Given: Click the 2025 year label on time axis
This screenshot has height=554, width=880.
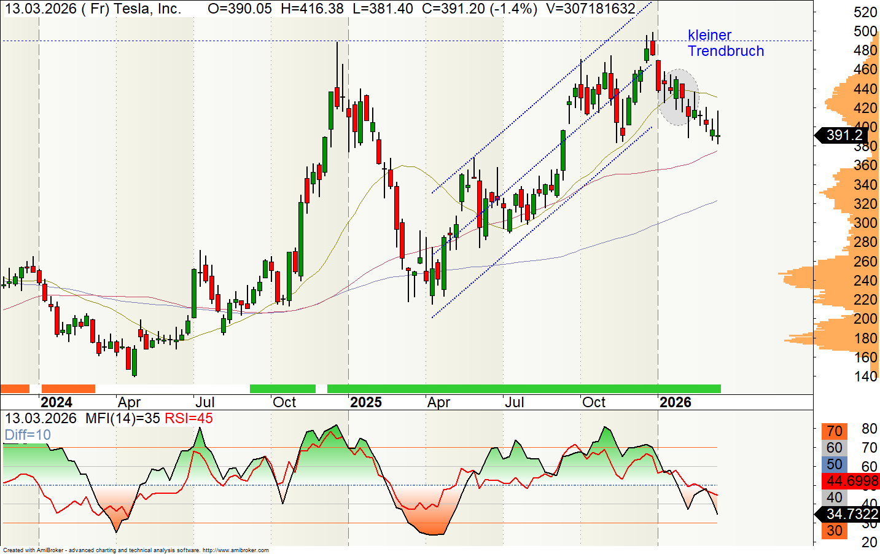Looking at the screenshot, I should pos(365,402).
